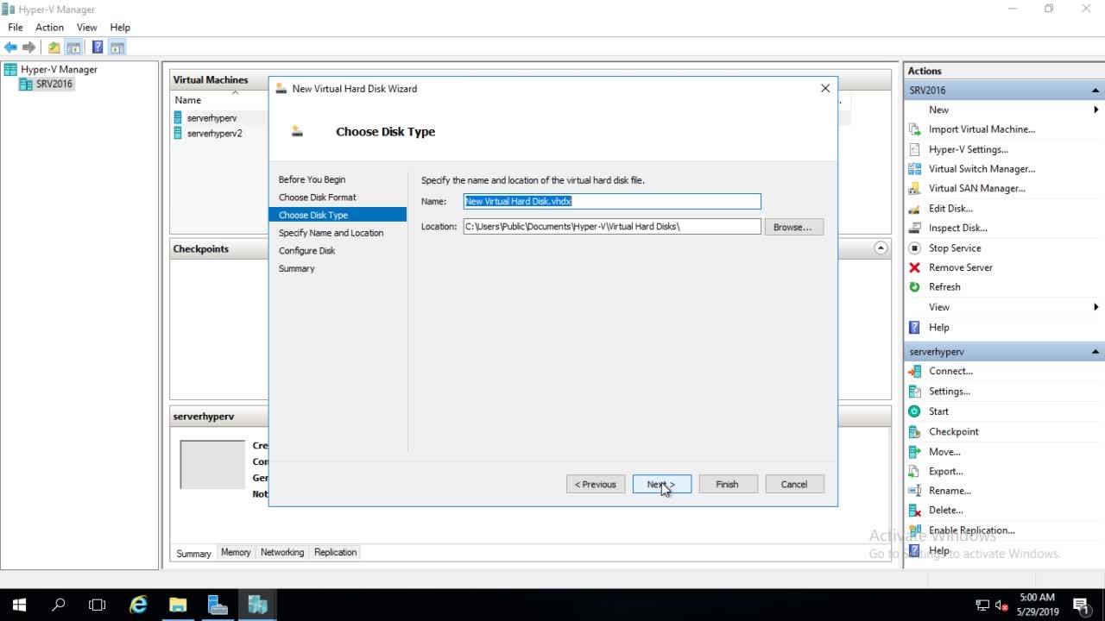Viewport: 1105px width, 621px height.
Task: Collapse the Checkpoints pane
Action: pyautogui.click(x=881, y=248)
